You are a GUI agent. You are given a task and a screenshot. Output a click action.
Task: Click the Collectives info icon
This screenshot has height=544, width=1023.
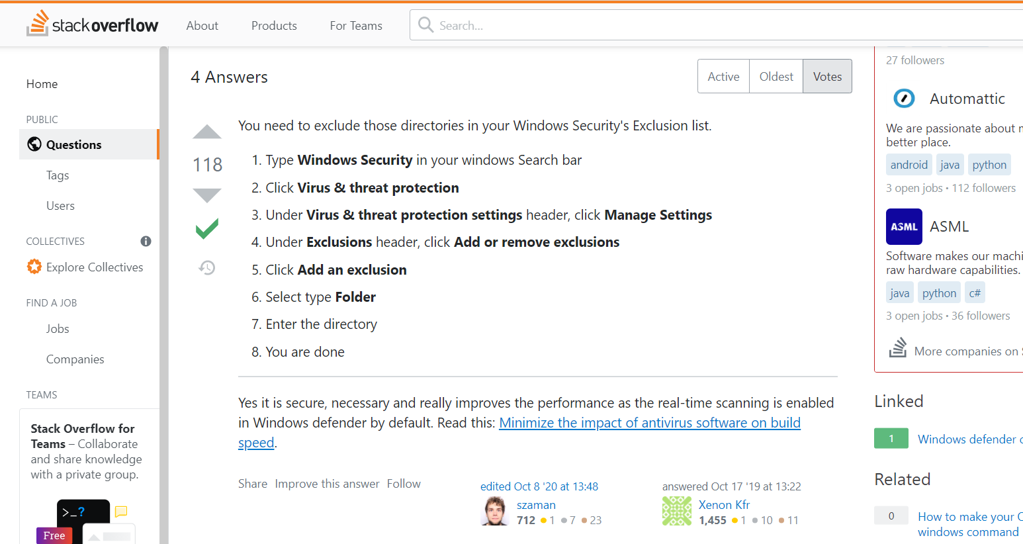(x=146, y=241)
